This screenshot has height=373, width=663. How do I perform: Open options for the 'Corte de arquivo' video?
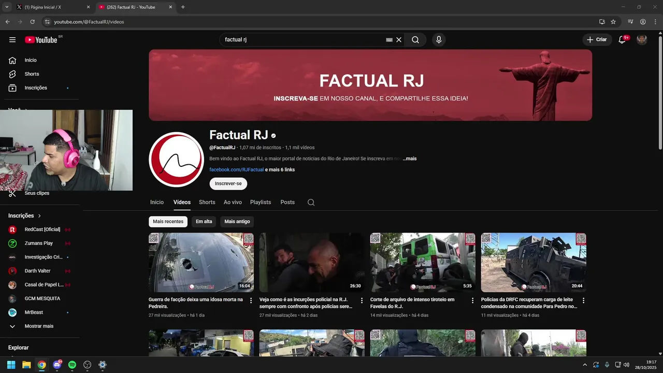[472, 300]
